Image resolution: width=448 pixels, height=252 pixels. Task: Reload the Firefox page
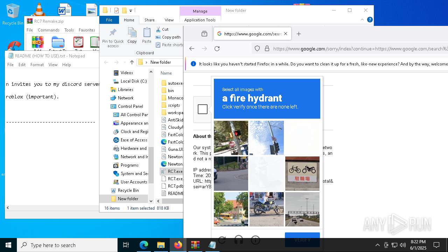click(217, 49)
